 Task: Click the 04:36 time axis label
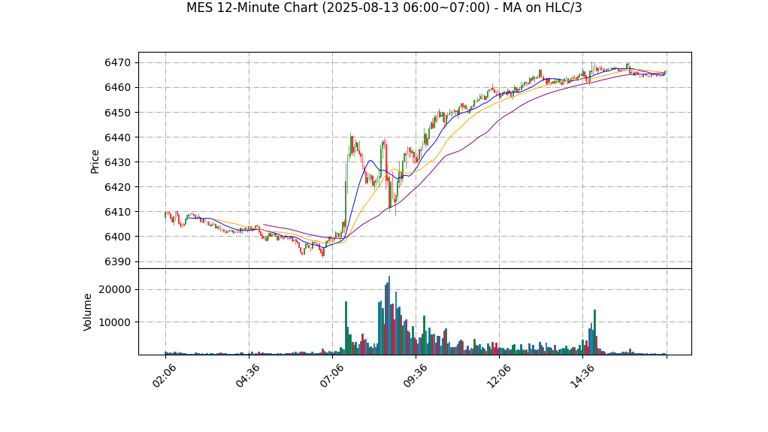tap(248, 376)
